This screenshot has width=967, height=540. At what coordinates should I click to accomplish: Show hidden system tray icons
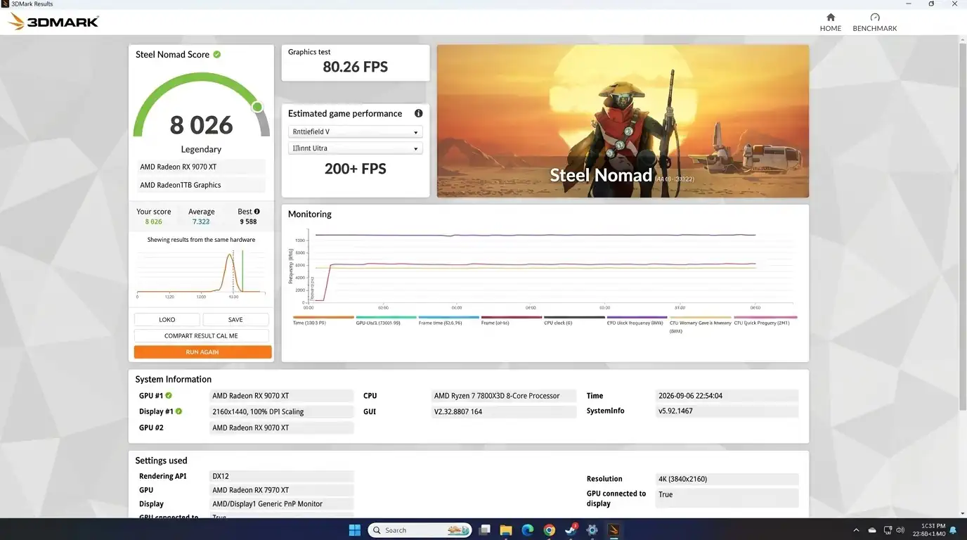pyautogui.click(x=856, y=529)
